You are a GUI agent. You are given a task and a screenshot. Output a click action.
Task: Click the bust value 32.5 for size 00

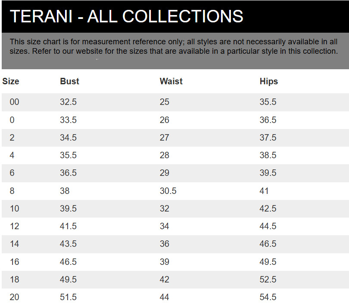tap(68, 102)
